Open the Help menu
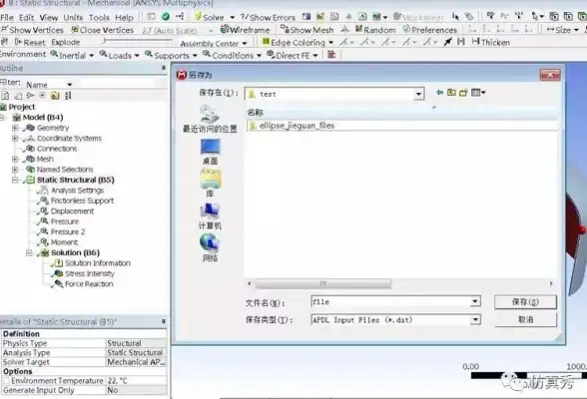Image resolution: width=587 pixels, height=399 pixels. [124, 17]
